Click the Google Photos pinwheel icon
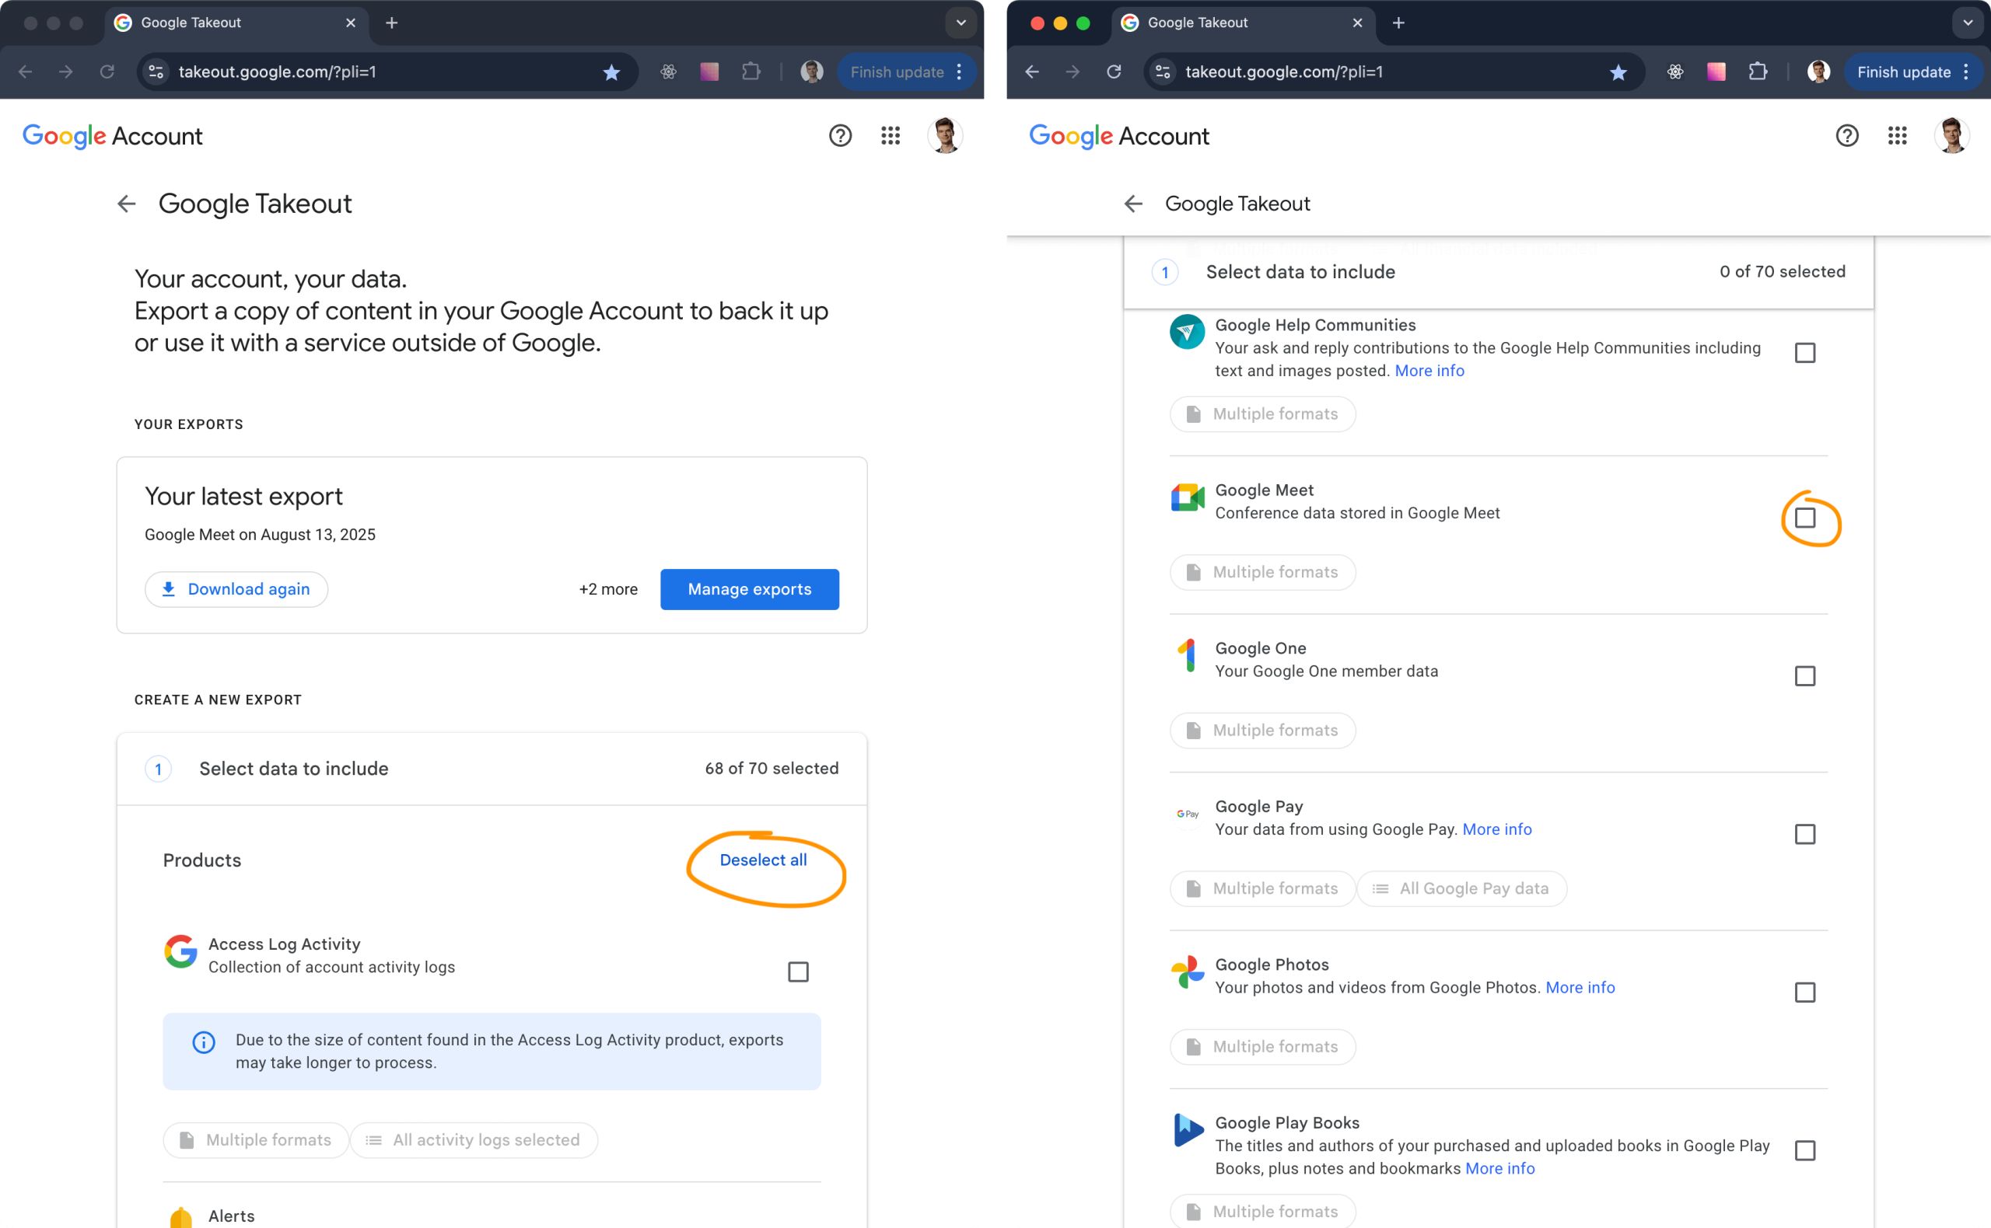Viewport: 1991px width, 1228px height. (x=1187, y=972)
